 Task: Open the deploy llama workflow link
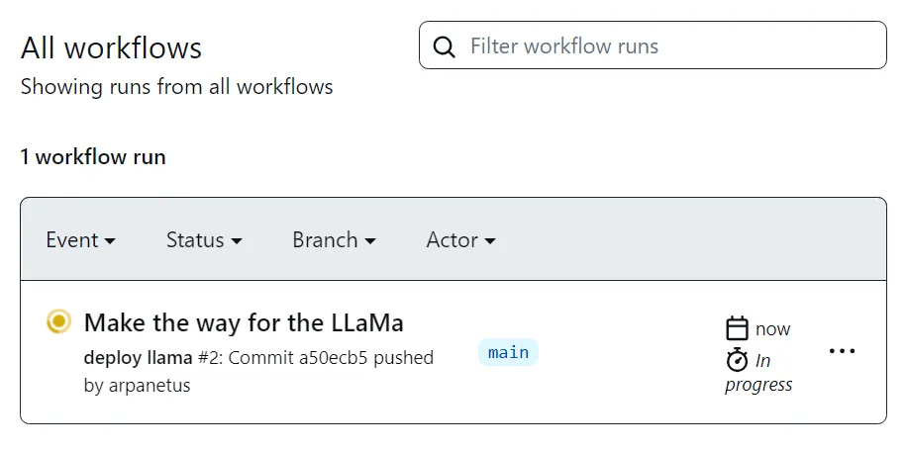coord(138,358)
